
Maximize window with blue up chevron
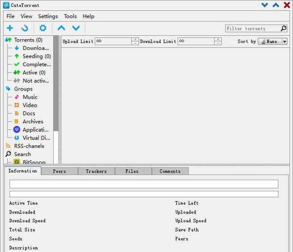tap(276, 5)
